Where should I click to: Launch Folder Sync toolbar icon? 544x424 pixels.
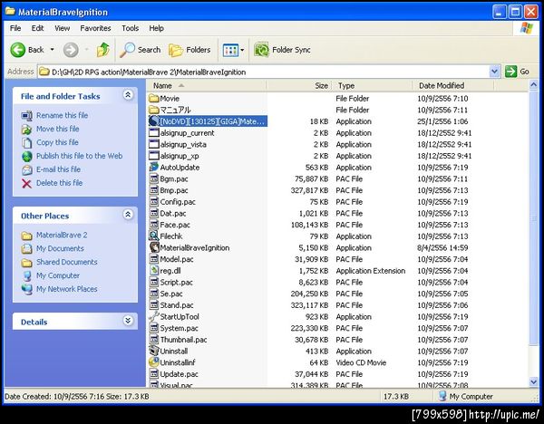(262, 50)
